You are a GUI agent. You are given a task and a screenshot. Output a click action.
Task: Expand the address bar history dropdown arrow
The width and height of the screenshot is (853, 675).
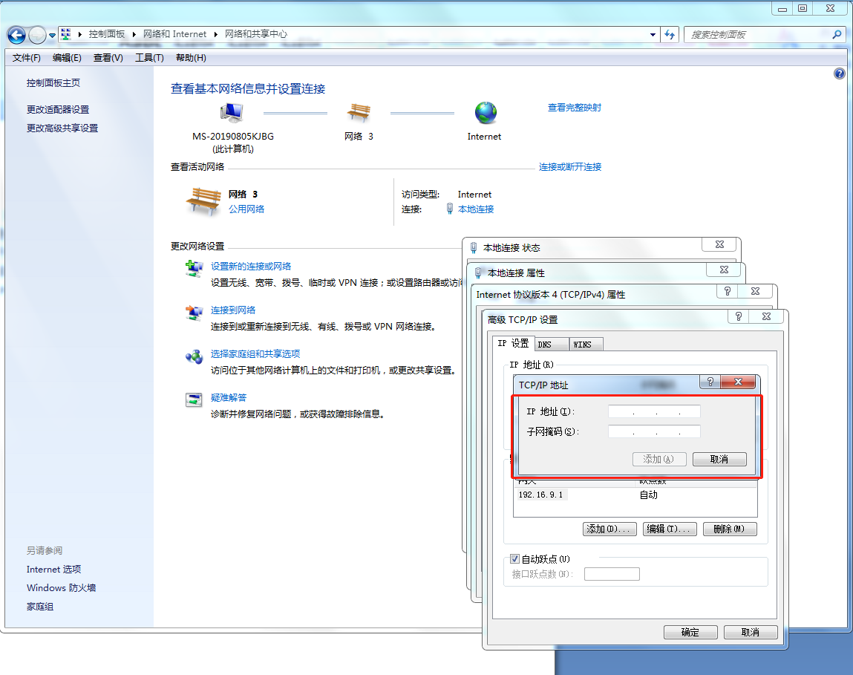click(x=653, y=34)
